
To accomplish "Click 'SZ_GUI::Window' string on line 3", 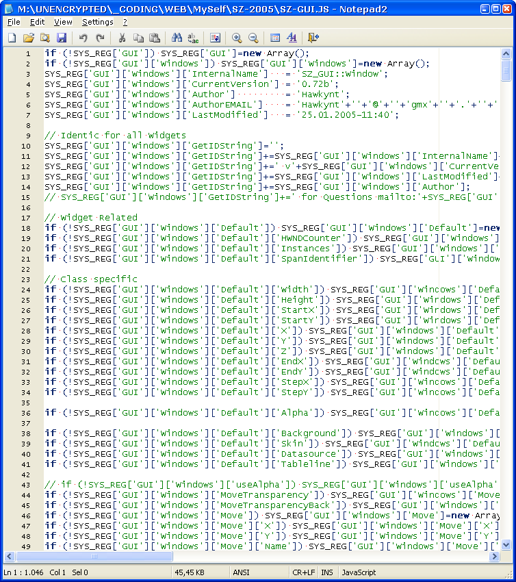I will tap(340, 74).
